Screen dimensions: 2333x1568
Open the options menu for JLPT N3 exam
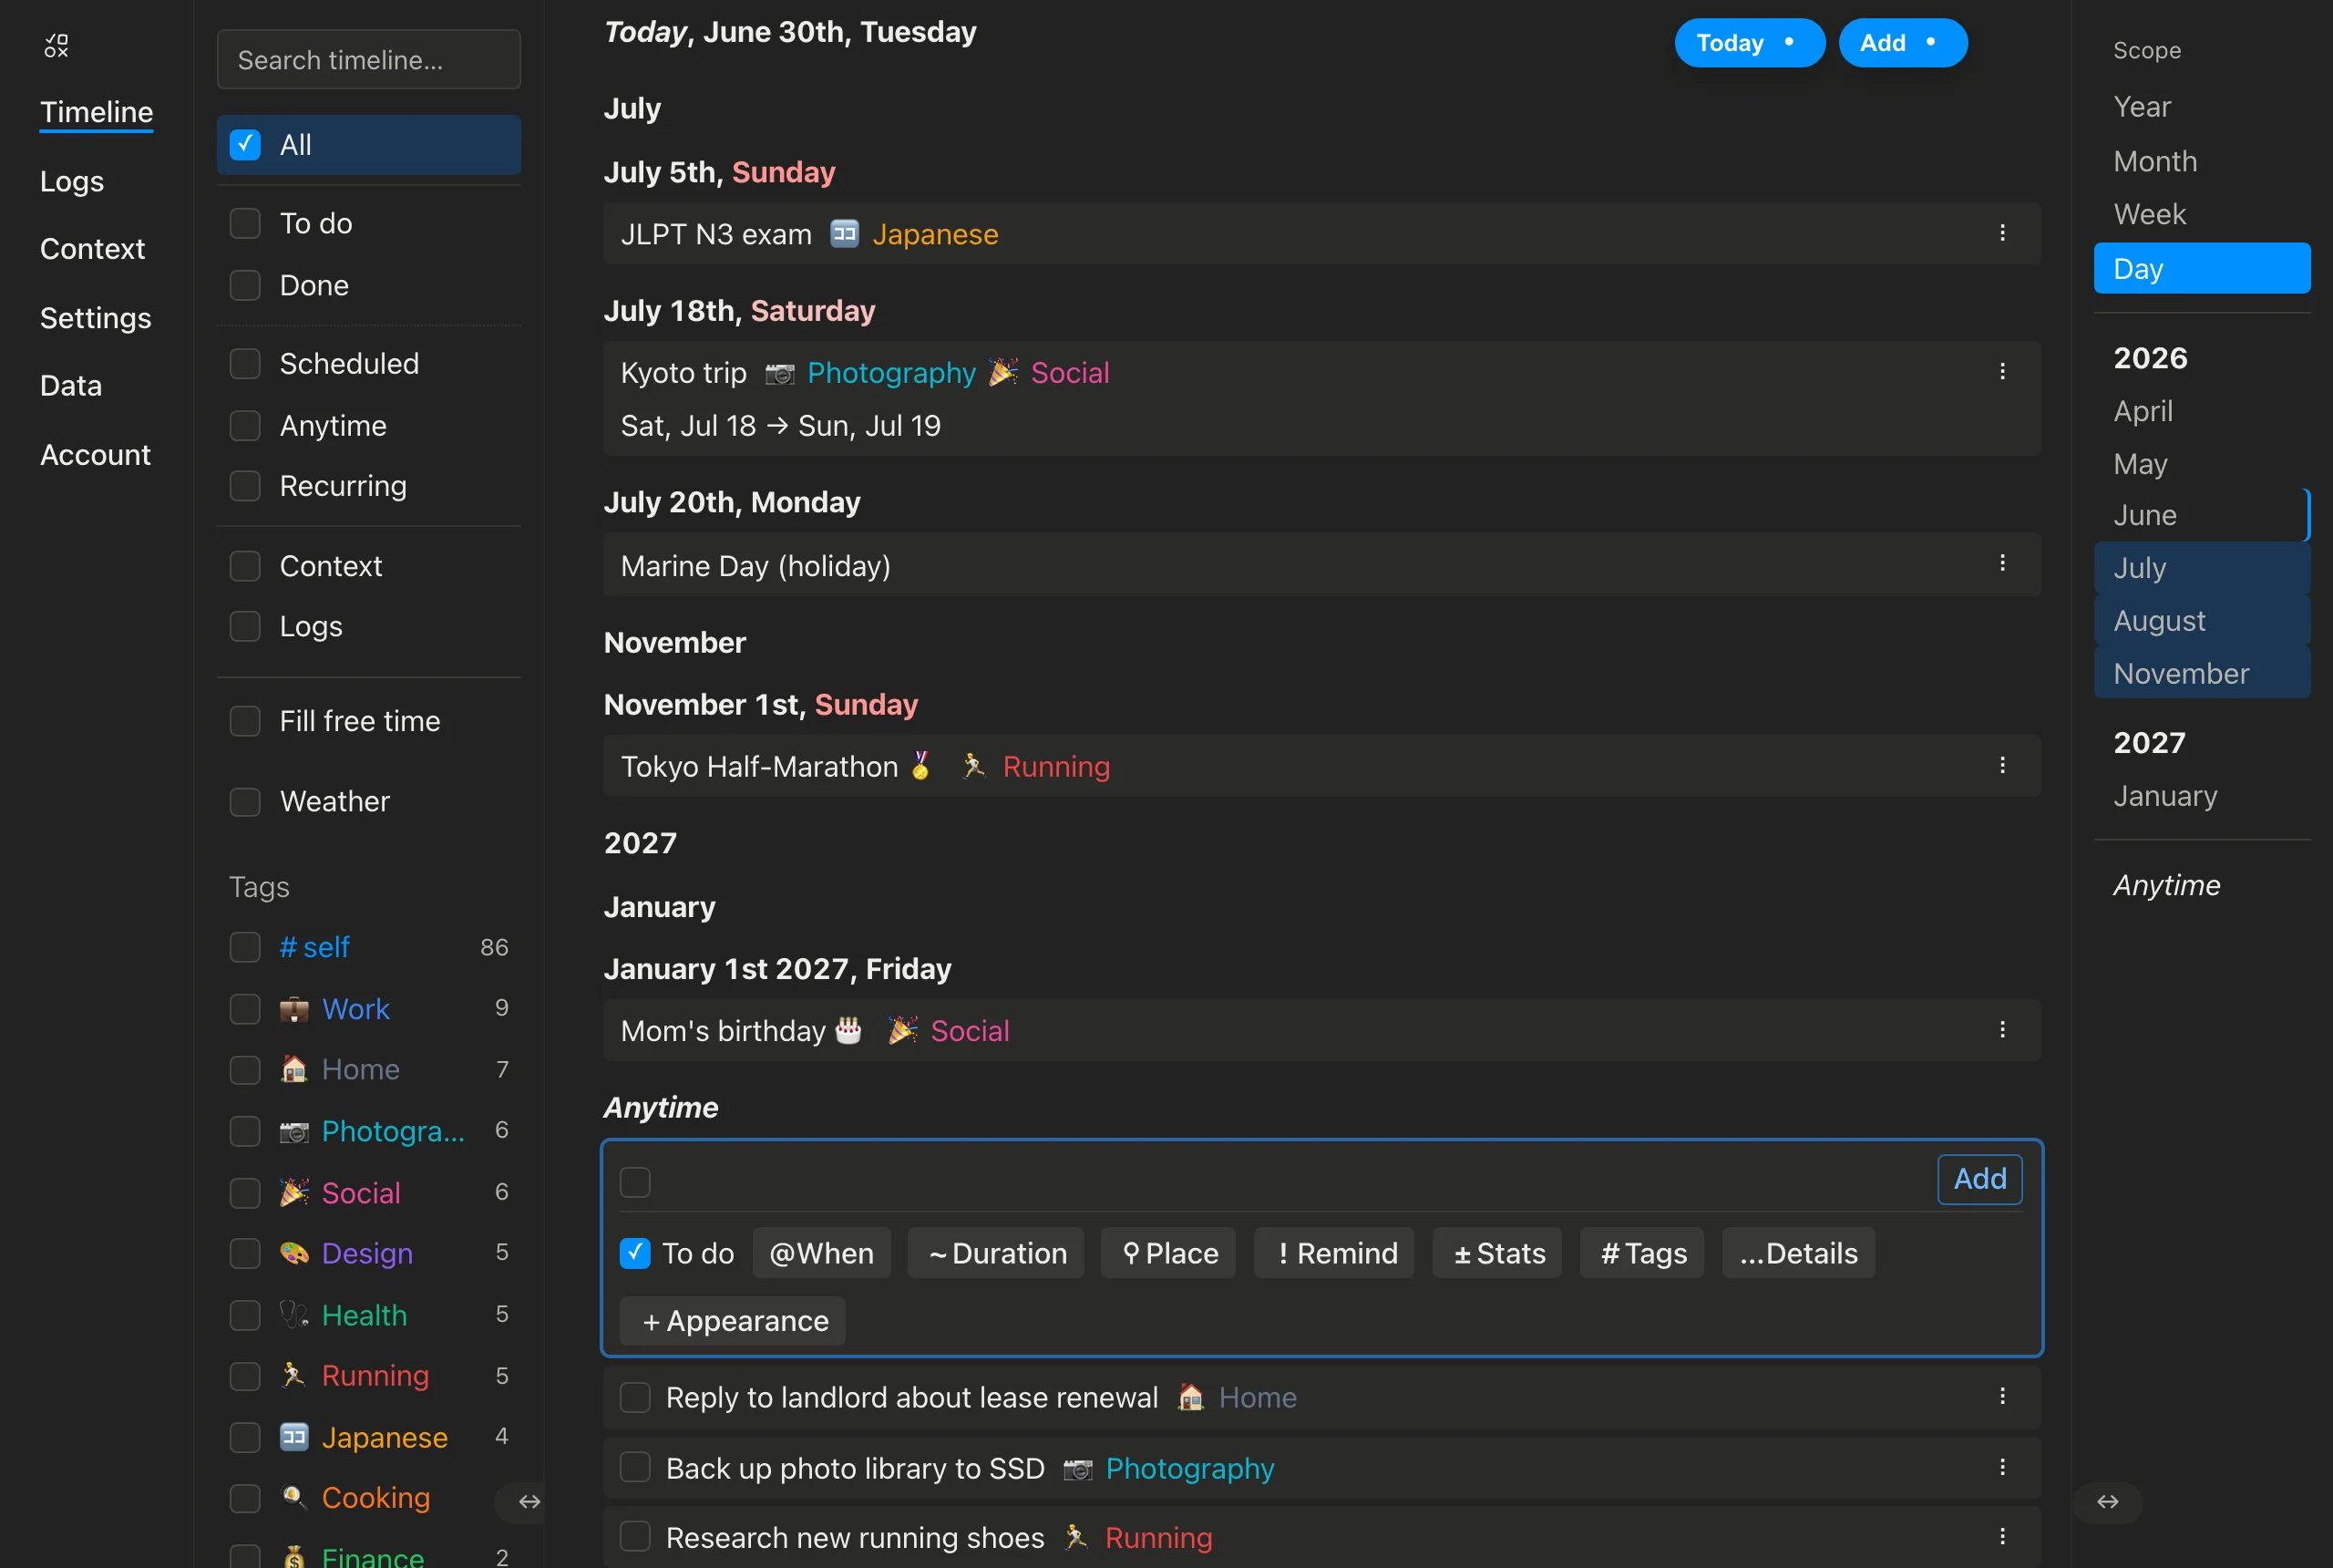(2002, 233)
